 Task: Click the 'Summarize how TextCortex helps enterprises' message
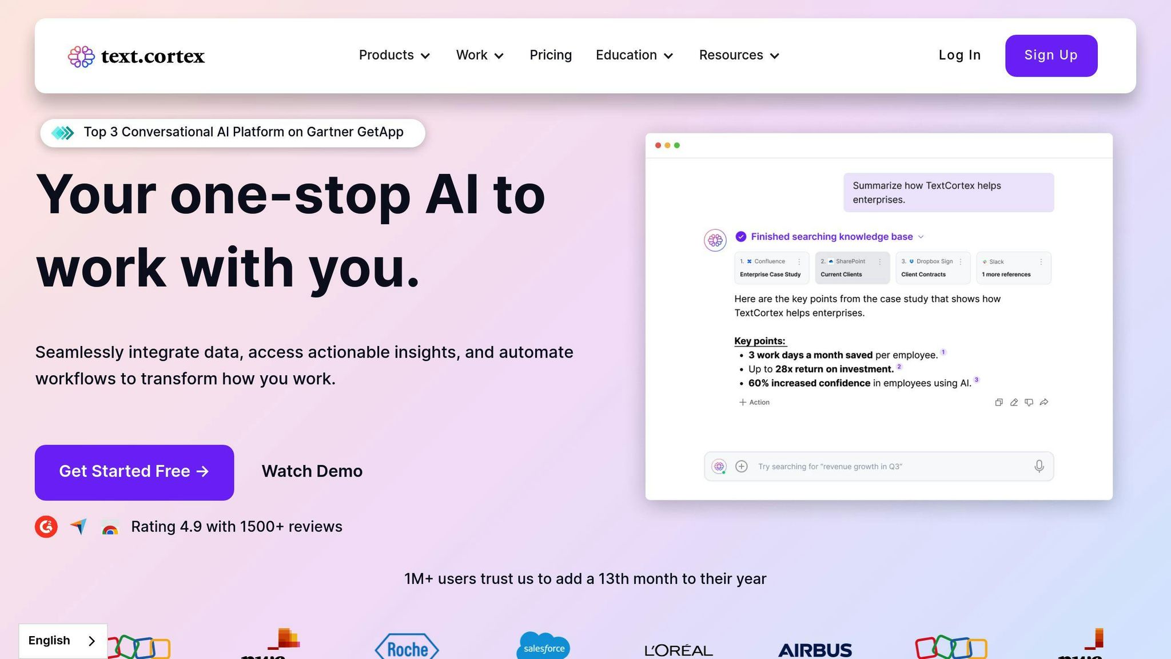[949, 193]
